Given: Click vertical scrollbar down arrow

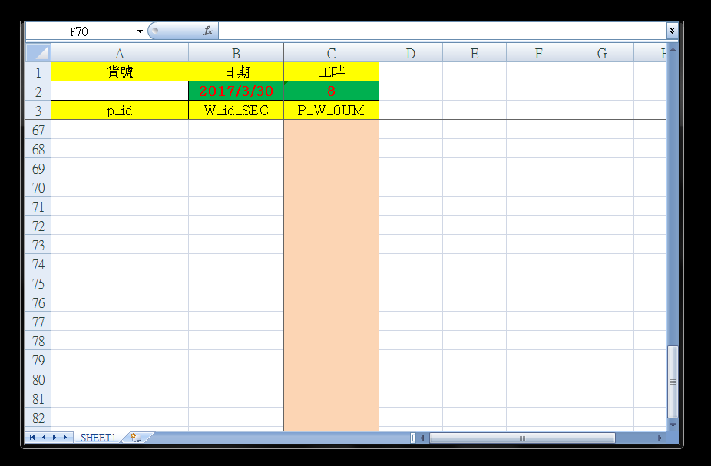Looking at the screenshot, I should pyautogui.click(x=673, y=425).
